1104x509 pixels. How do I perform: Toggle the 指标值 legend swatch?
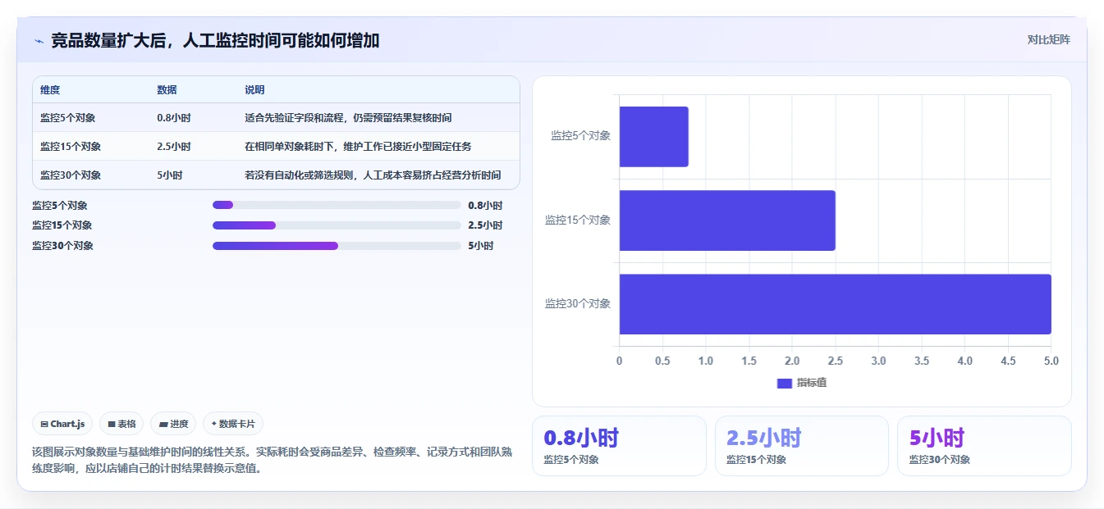tap(784, 383)
